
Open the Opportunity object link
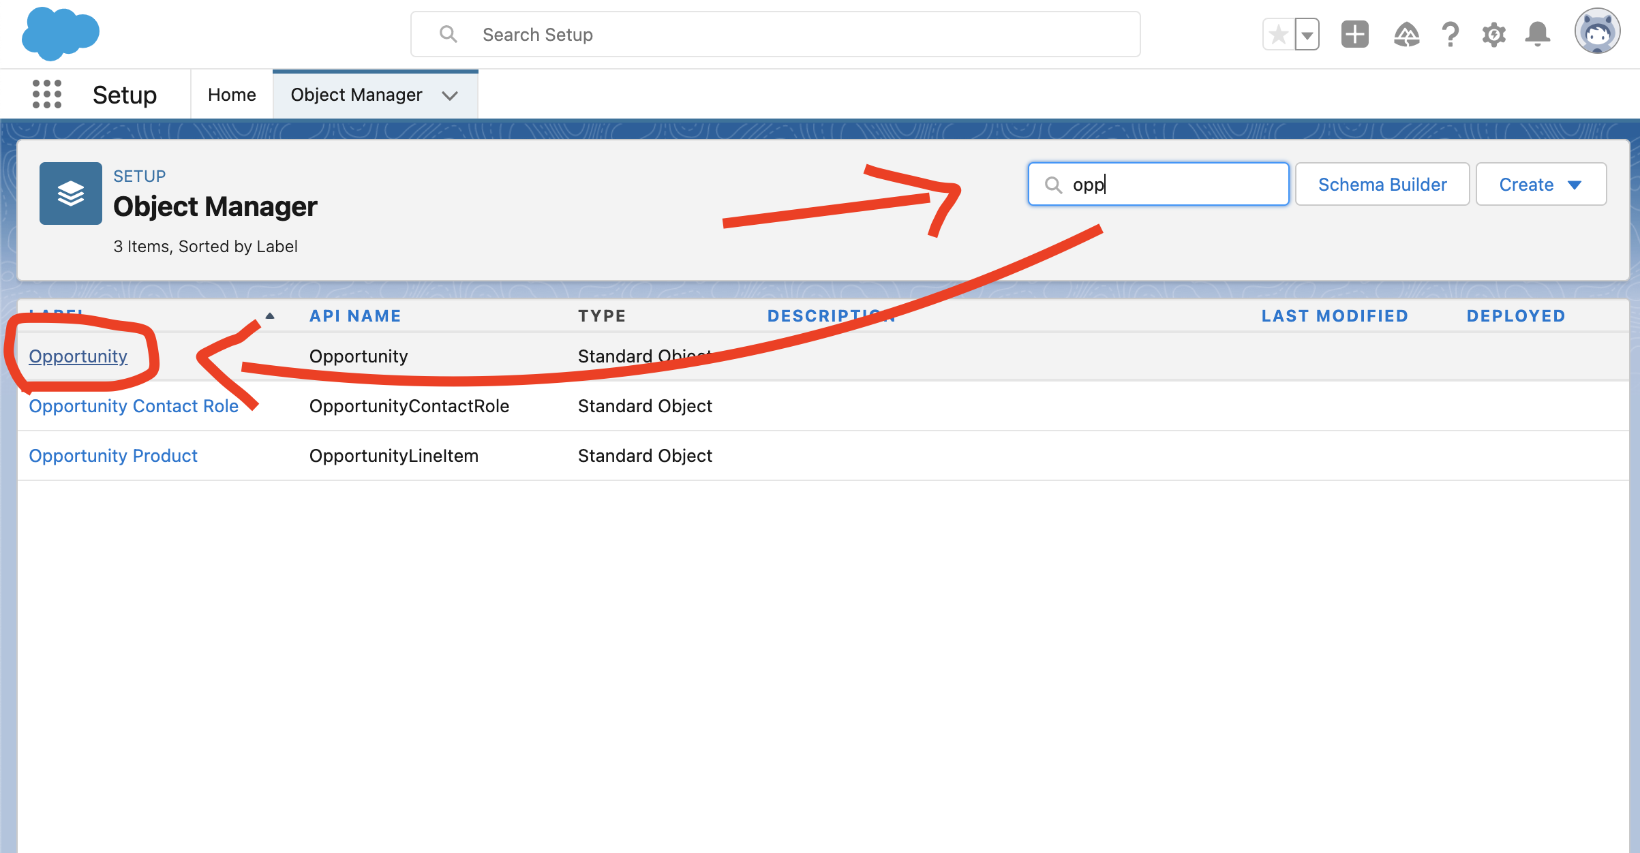click(x=78, y=356)
